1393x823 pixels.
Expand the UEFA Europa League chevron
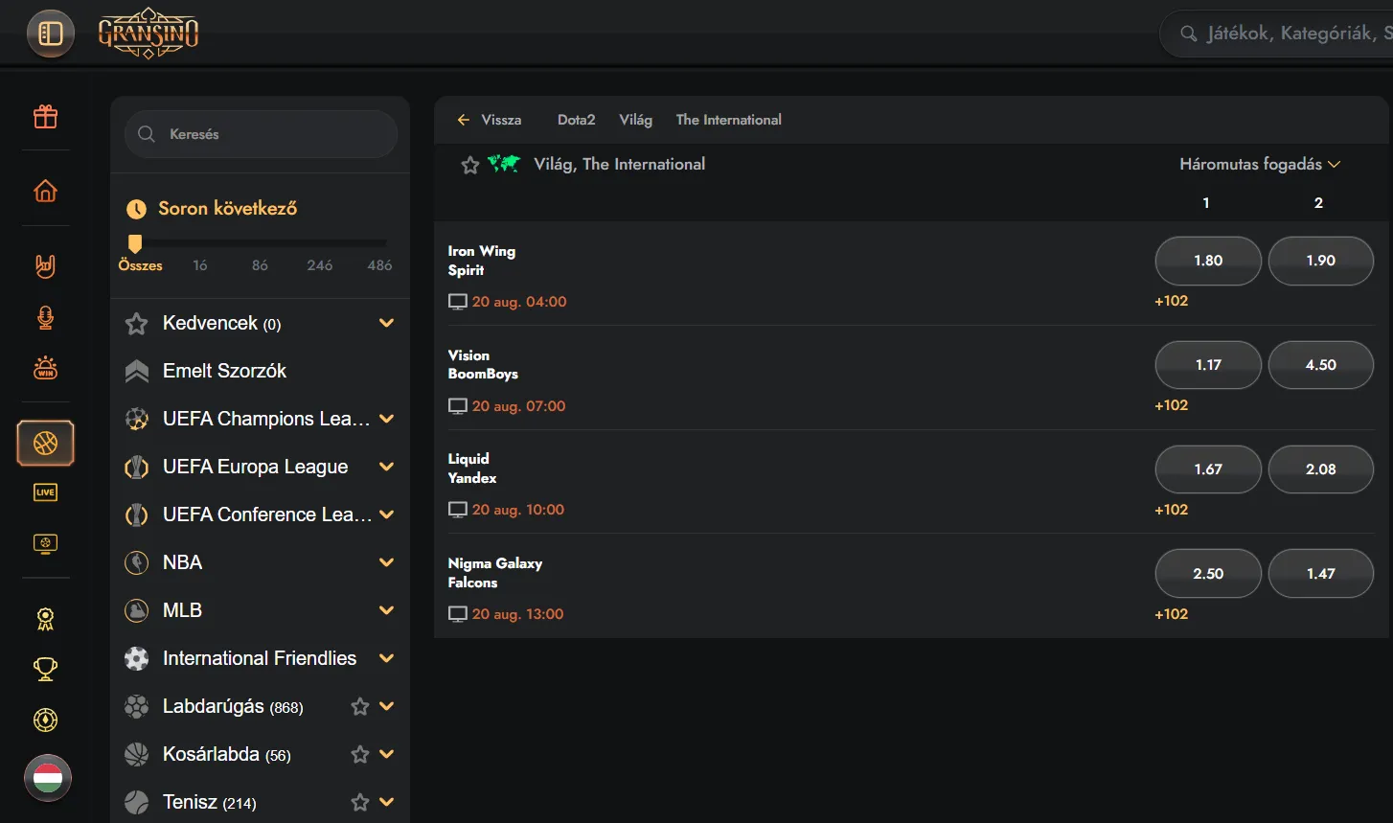pos(387,467)
